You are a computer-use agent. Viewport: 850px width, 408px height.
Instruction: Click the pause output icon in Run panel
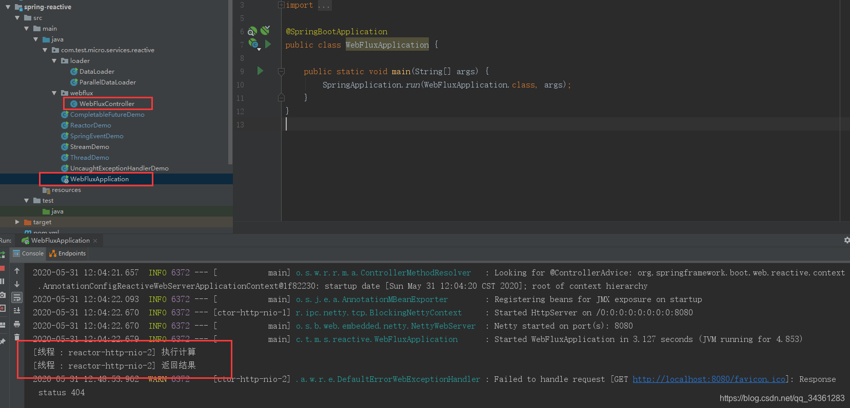(2, 282)
